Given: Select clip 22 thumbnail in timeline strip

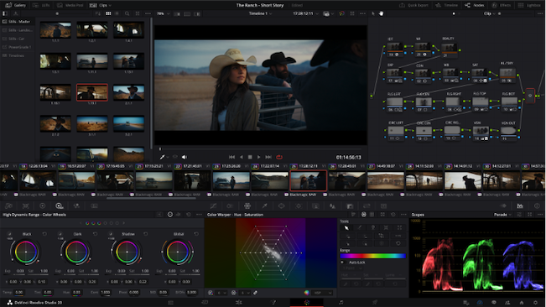Looking at the screenshot, I should [x=193, y=180].
